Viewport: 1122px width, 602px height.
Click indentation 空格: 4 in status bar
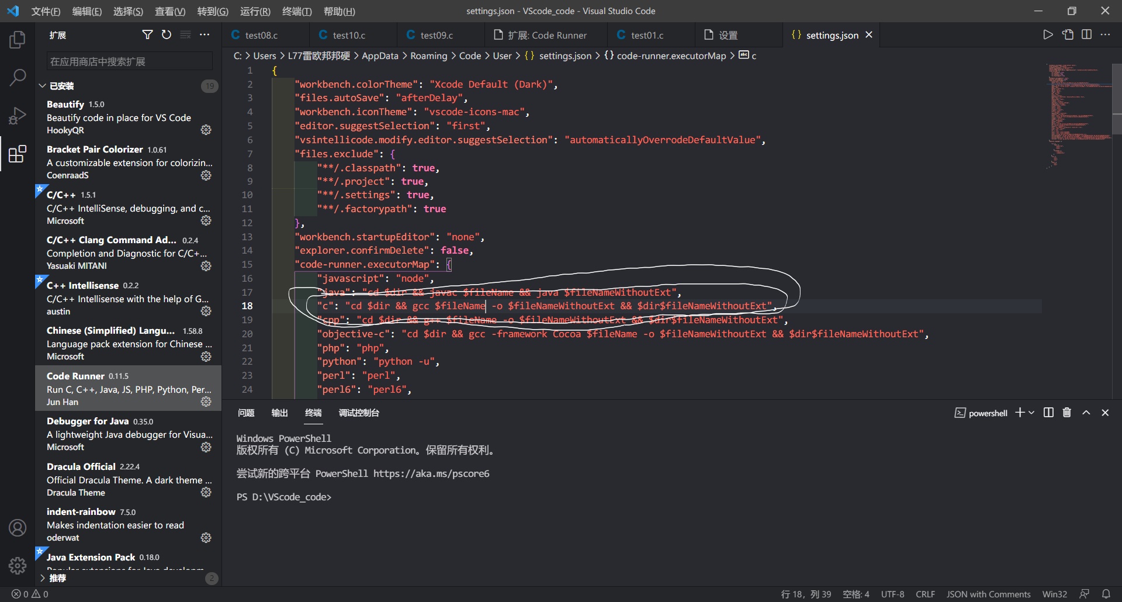point(856,594)
